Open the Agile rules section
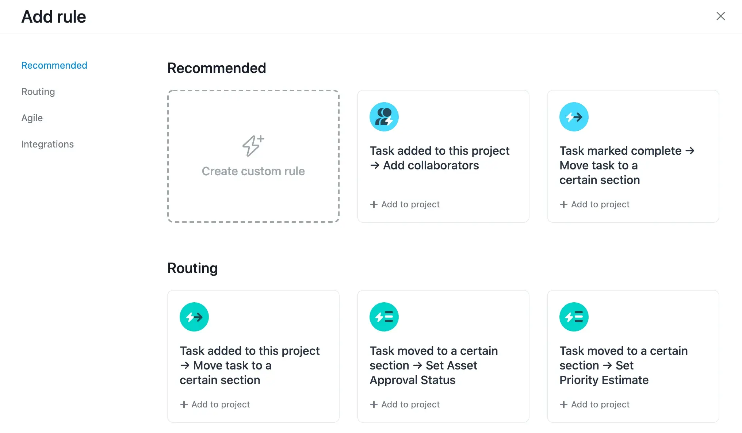 (31, 118)
